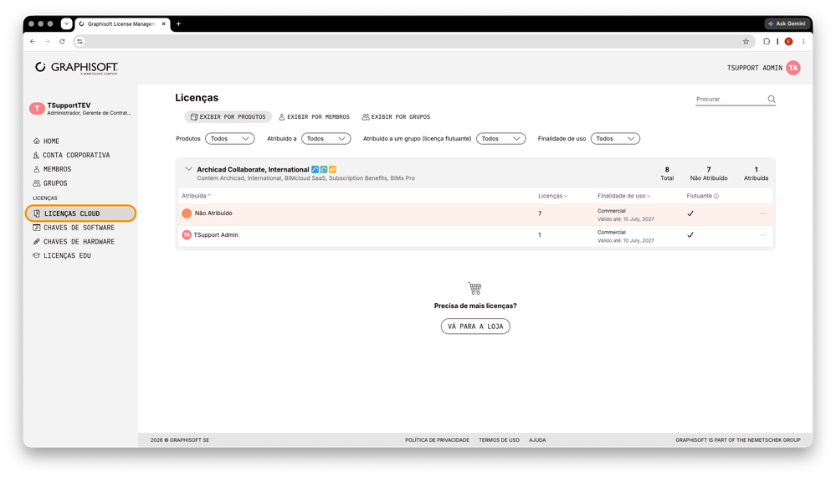Open the Produtos dropdown
The height and width of the screenshot is (478, 836).
[x=230, y=139]
